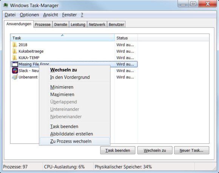The image size is (219, 173).
Task: Select the Slack application icon
Action: 15,71
